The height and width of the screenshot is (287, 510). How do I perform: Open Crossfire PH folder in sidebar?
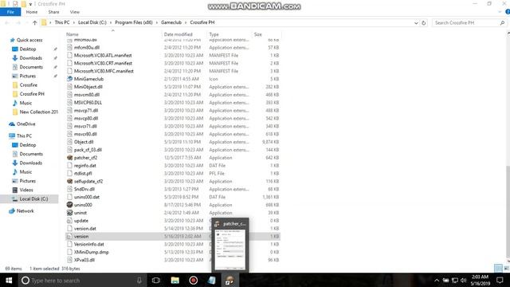(x=32, y=94)
